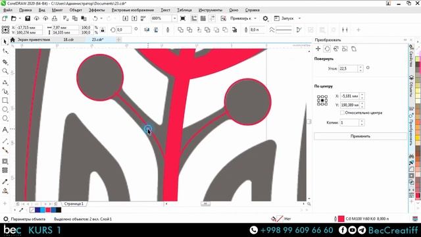The image size is (421, 237).
Task: Select the Transparency checkerboard tool
Action: point(5,171)
